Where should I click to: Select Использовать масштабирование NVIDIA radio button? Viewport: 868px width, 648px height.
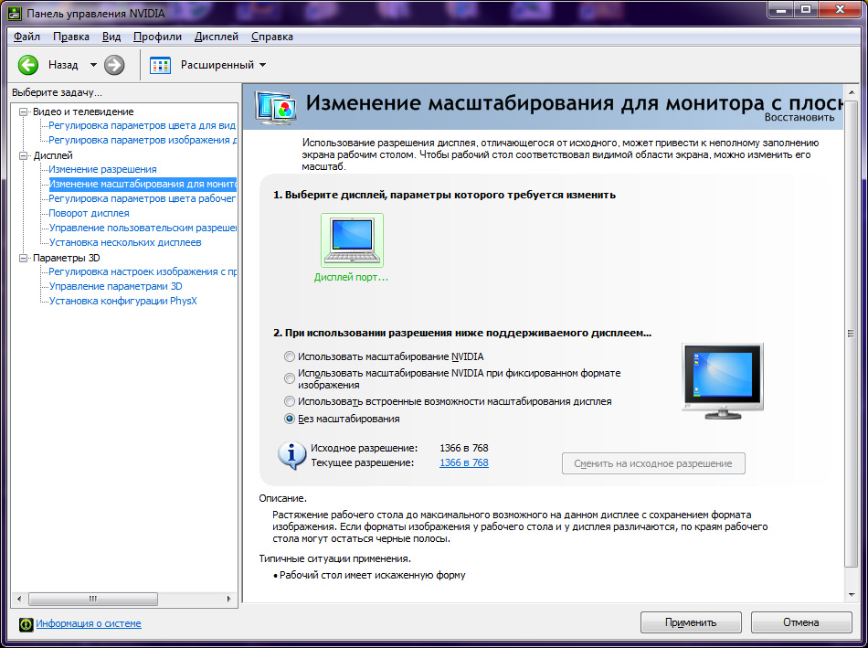(x=290, y=356)
